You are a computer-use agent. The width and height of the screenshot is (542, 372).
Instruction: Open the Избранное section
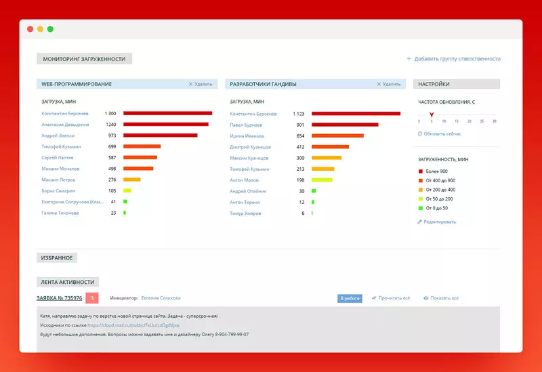point(57,257)
